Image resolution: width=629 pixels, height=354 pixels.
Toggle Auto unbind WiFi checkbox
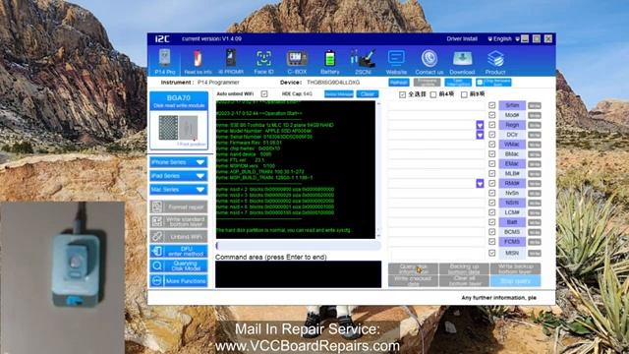coord(264,94)
